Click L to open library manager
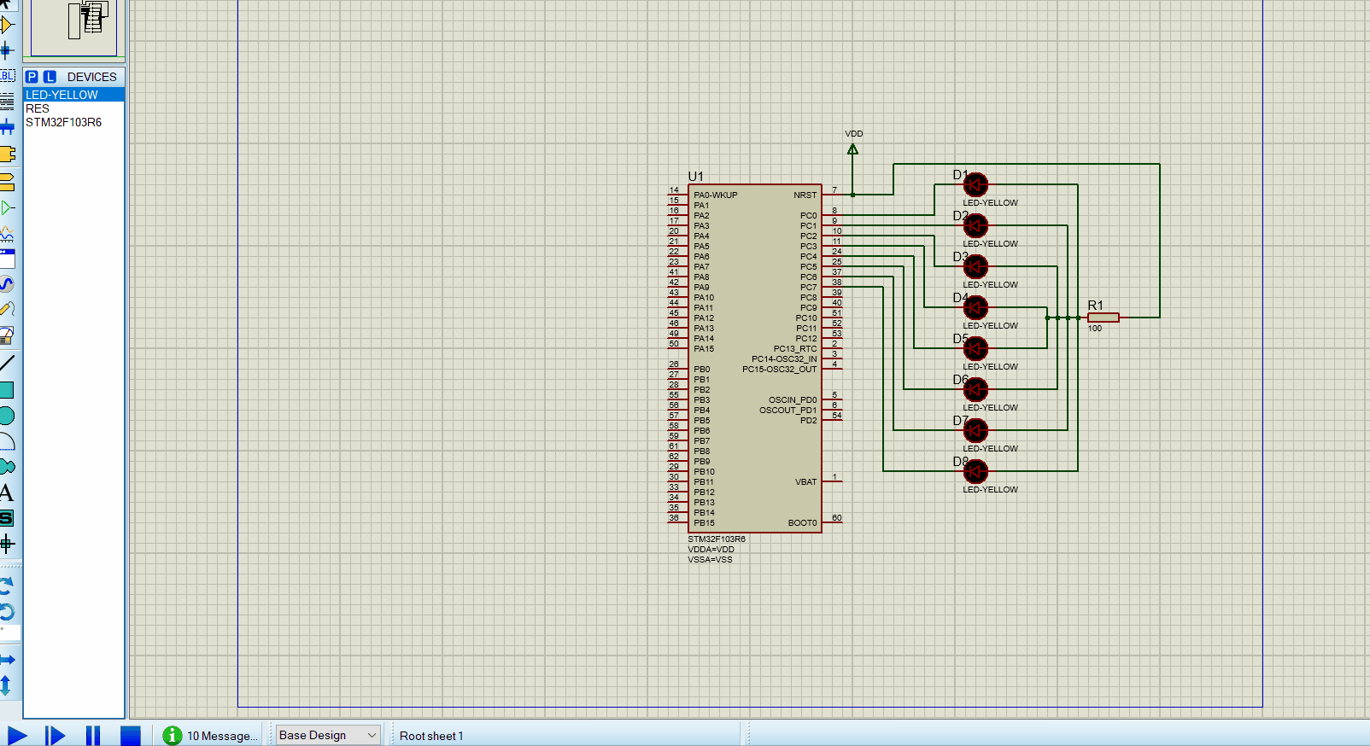This screenshot has width=1370, height=746. [50, 77]
